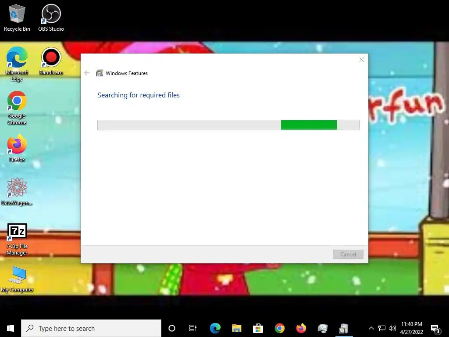Open the network tray icon
This screenshot has height=337, width=449.
[382, 328]
